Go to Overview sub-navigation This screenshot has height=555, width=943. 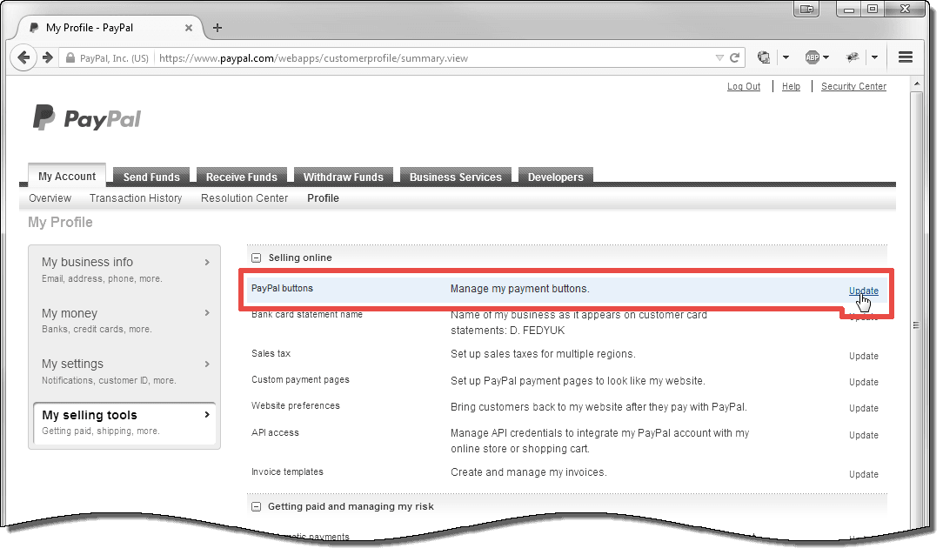coord(50,198)
